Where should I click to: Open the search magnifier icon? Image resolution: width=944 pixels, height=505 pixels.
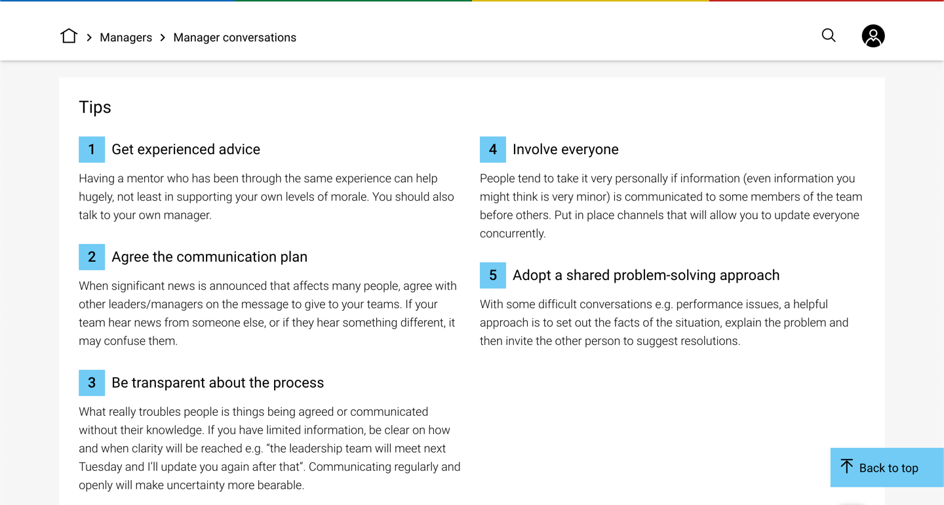tap(828, 36)
